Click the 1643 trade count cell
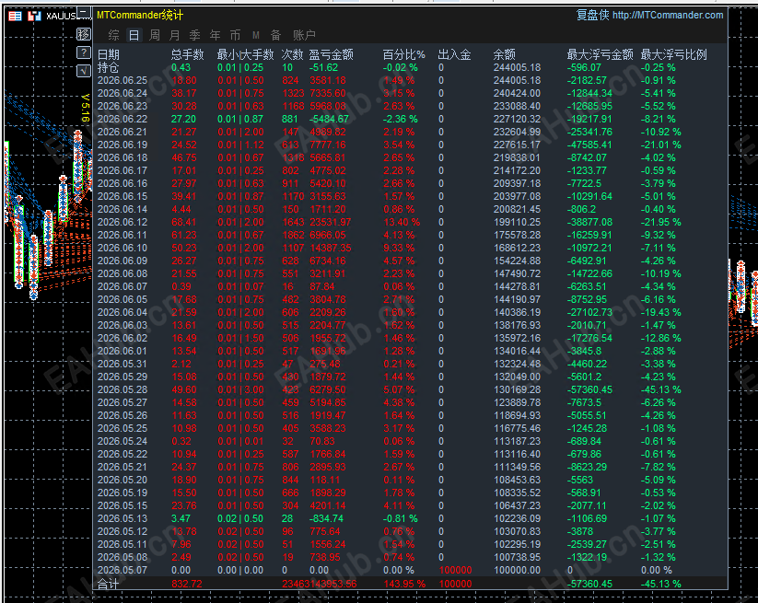Viewport: 758px width, 603px height. [294, 222]
